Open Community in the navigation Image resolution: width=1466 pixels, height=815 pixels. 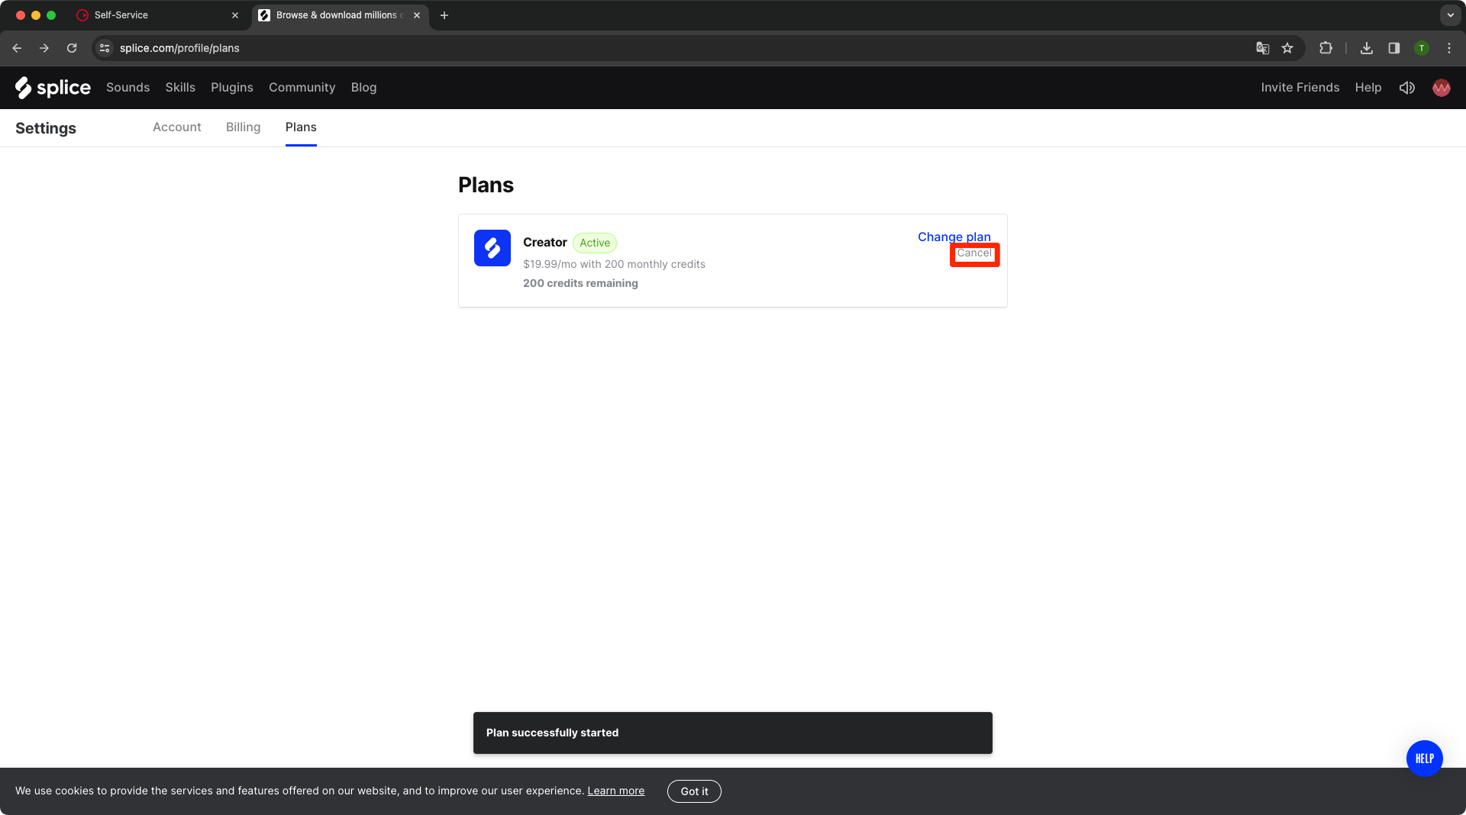302,88
